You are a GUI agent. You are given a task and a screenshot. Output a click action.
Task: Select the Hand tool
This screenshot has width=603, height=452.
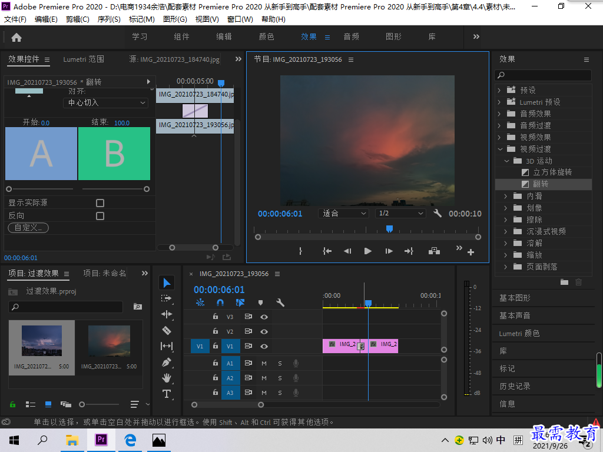tap(167, 378)
